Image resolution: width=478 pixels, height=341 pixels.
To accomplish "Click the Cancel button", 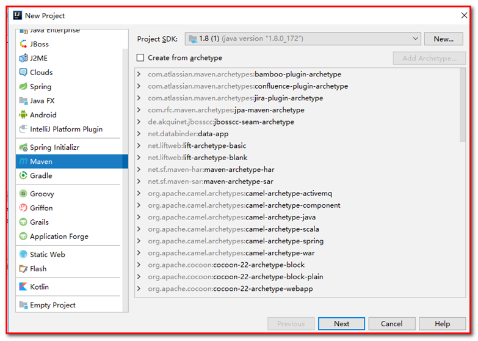I will coord(391,324).
